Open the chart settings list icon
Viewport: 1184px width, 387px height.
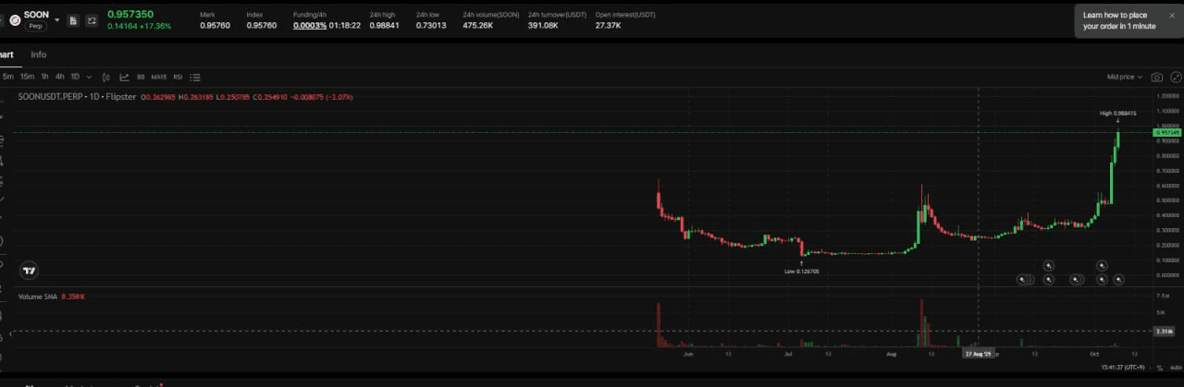click(195, 77)
